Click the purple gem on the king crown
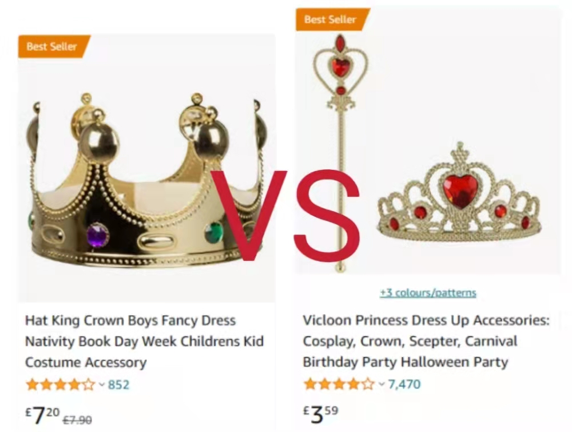The height and width of the screenshot is (432, 572). click(x=98, y=235)
